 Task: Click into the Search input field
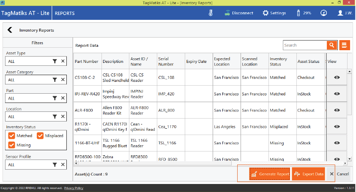point(304,45)
